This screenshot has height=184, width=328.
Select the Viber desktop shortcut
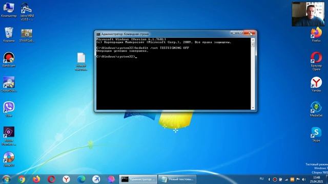[9, 109]
